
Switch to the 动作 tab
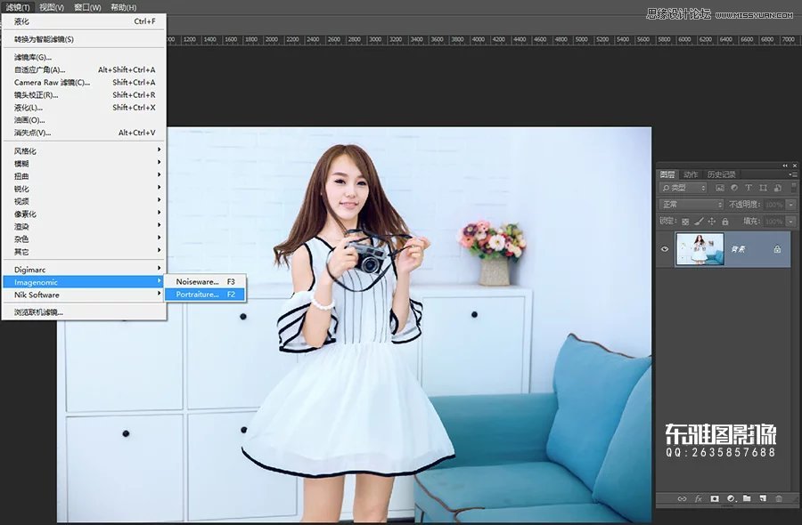click(691, 174)
